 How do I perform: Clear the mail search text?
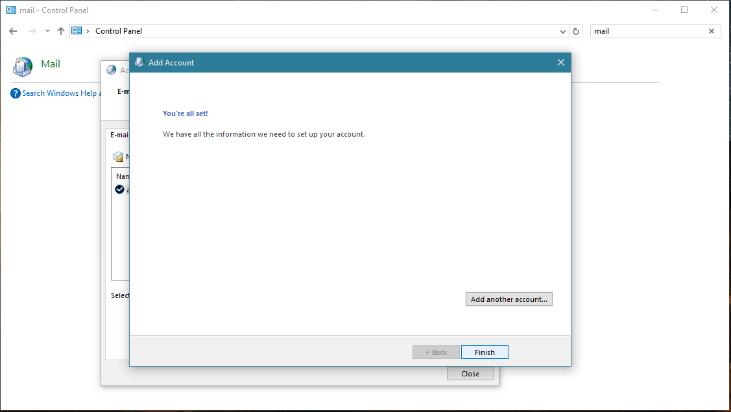pyautogui.click(x=712, y=31)
